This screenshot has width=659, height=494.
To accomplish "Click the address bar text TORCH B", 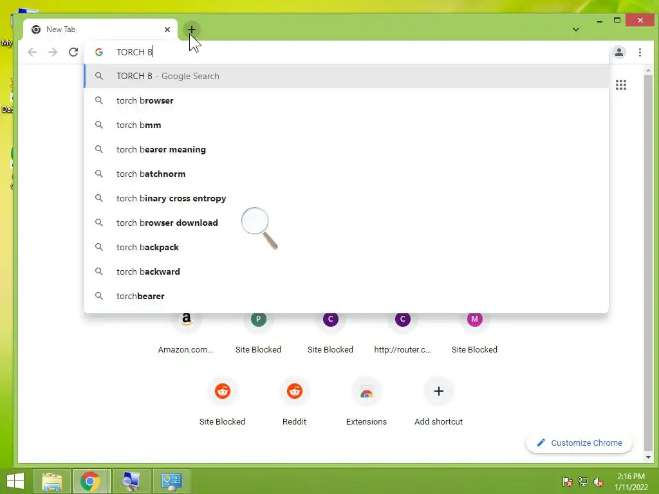I will [135, 52].
